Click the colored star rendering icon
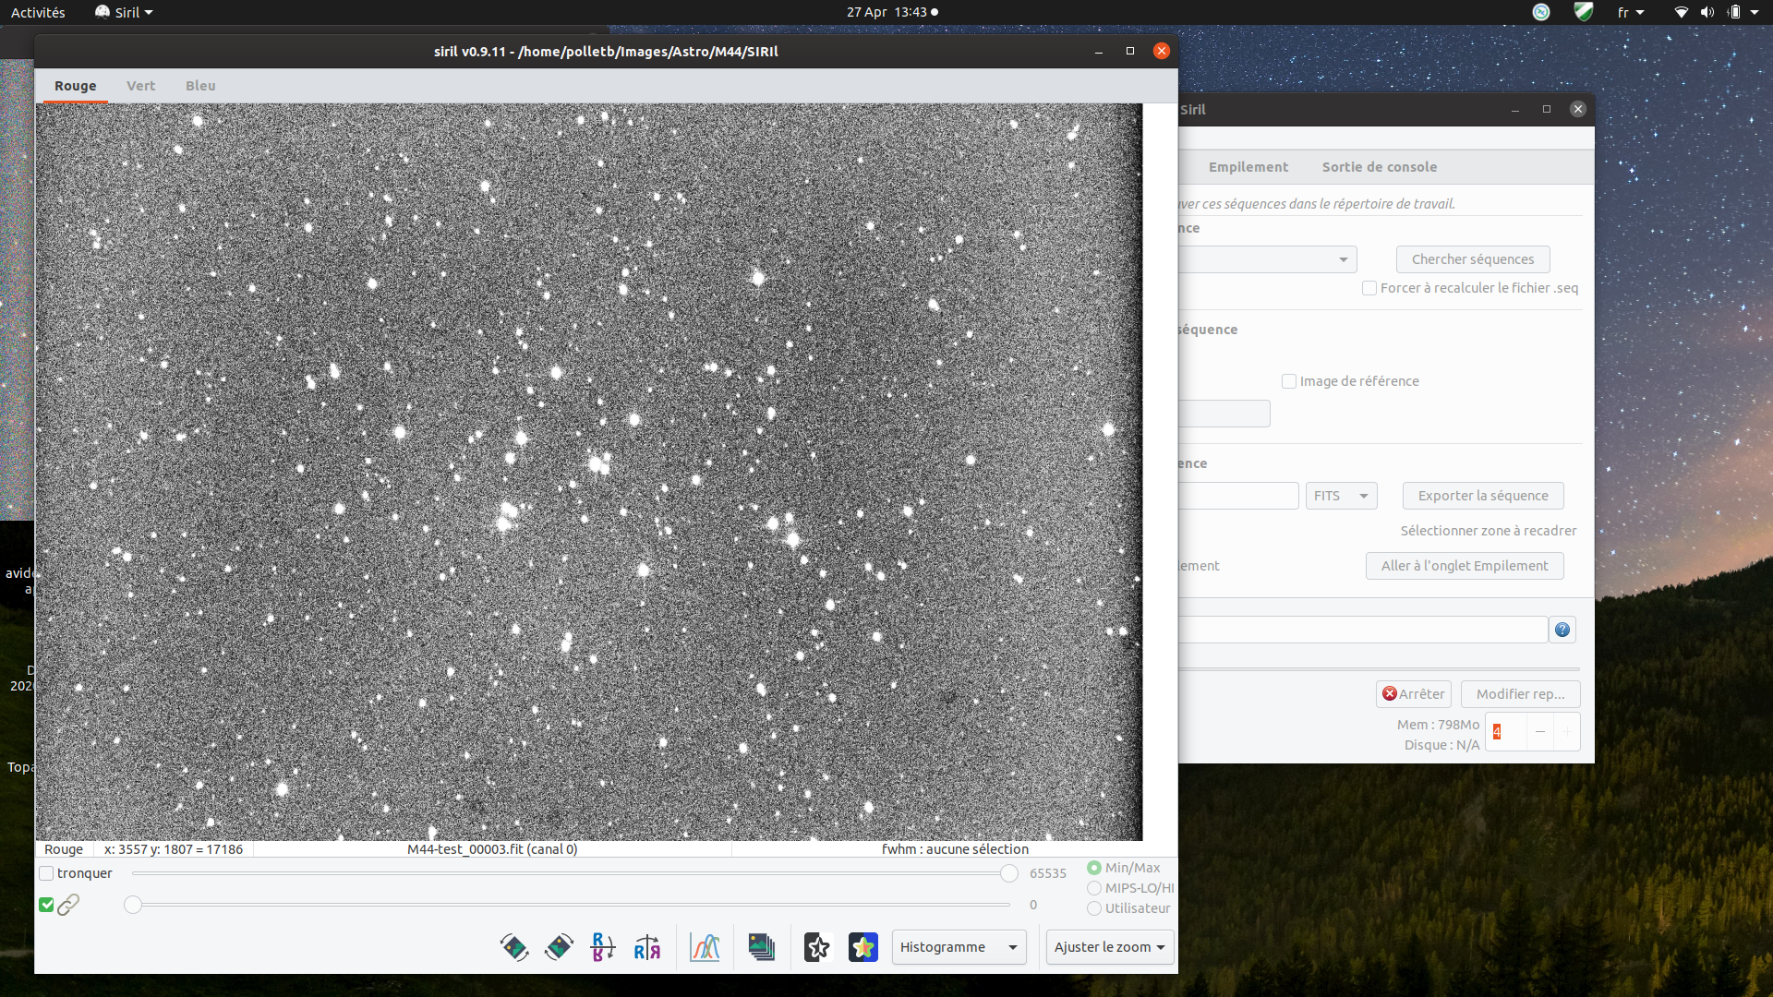1773x997 pixels. coord(863,947)
